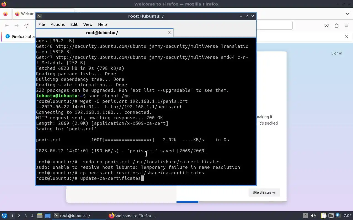Click 'HTTP request sent' 200 OK line
Viewport: 353px width, 220px height.
(99, 118)
